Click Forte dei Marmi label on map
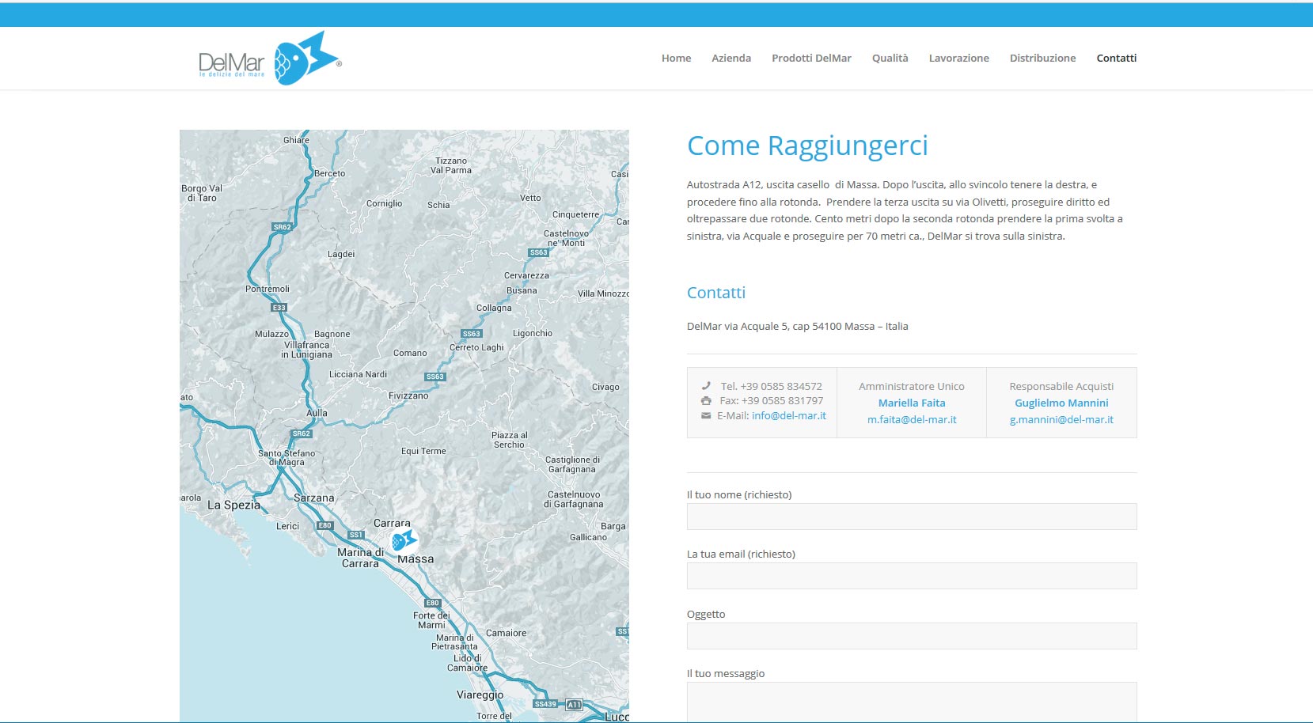The width and height of the screenshot is (1313, 723). (431, 620)
